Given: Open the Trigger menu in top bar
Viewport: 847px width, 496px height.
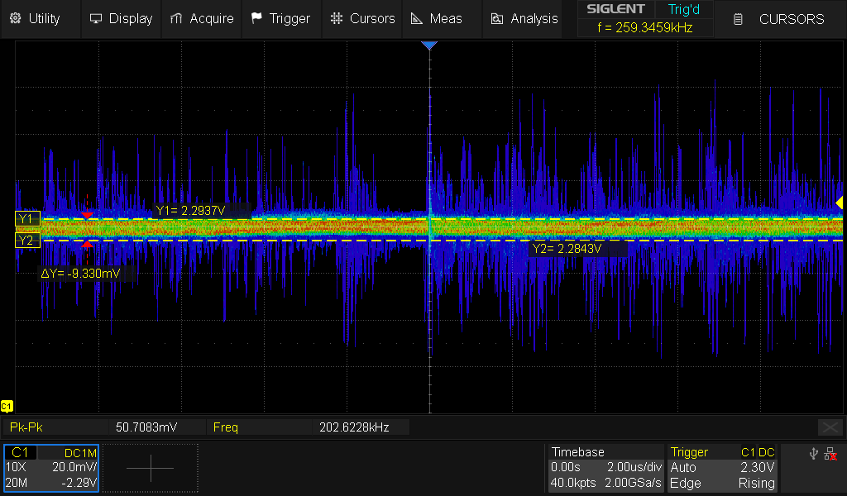Looking at the screenshot, I should tap(280, 18).
